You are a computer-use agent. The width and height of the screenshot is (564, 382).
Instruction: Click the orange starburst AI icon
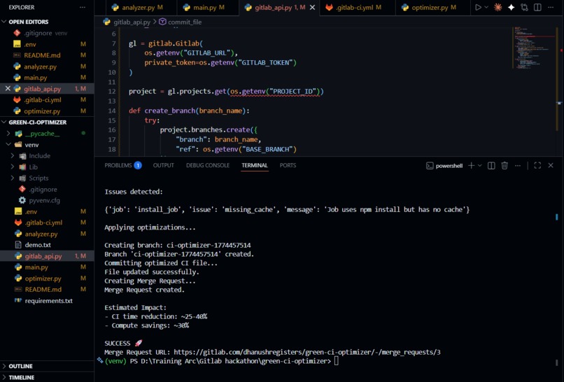click(x=498, y=7)
